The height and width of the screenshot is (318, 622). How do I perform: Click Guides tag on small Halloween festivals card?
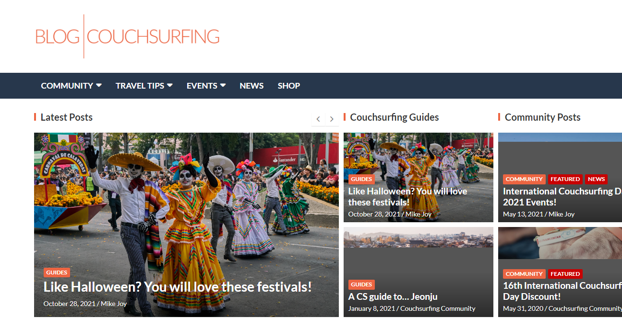[x=361, y=179]
